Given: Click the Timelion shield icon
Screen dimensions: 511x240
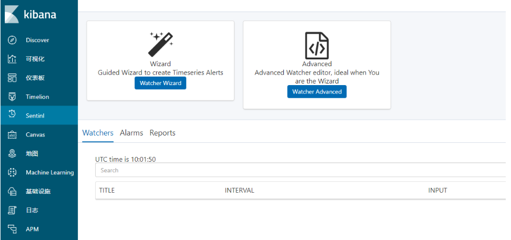Looking at the screenshot, I should pos(12,97).
